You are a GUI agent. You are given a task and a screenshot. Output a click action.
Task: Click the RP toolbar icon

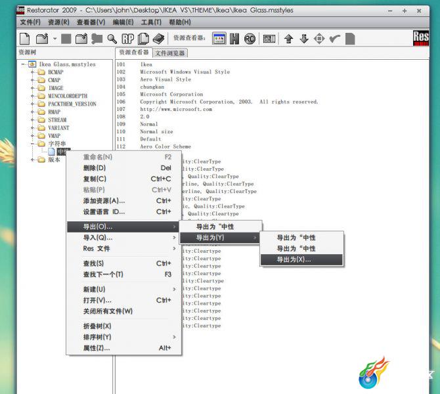click(x=128, y=39)
